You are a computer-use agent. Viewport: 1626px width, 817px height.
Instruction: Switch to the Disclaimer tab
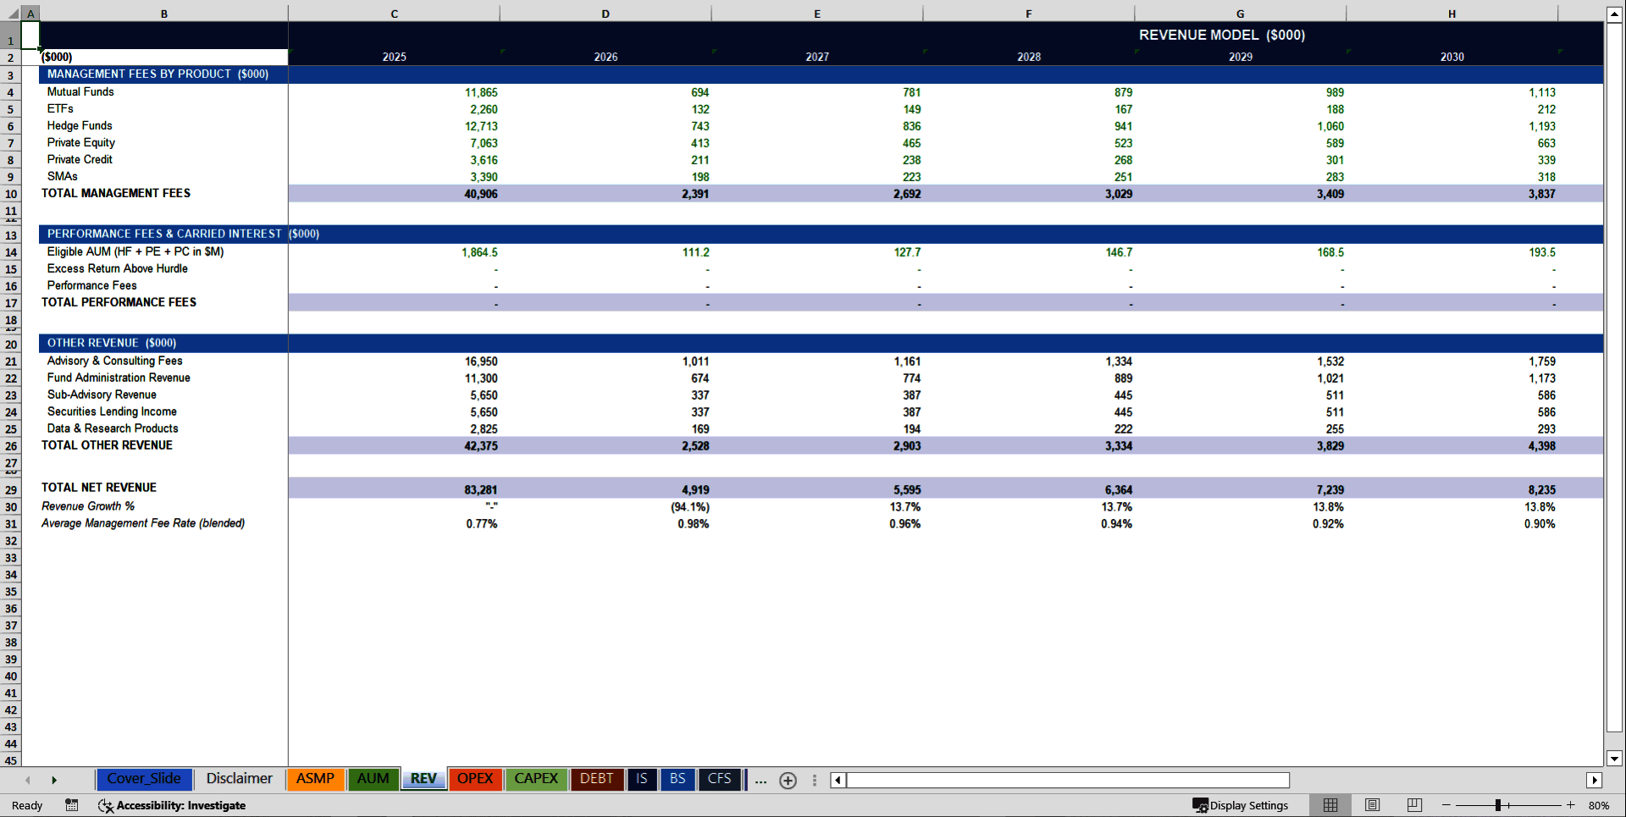click(239, 779)
